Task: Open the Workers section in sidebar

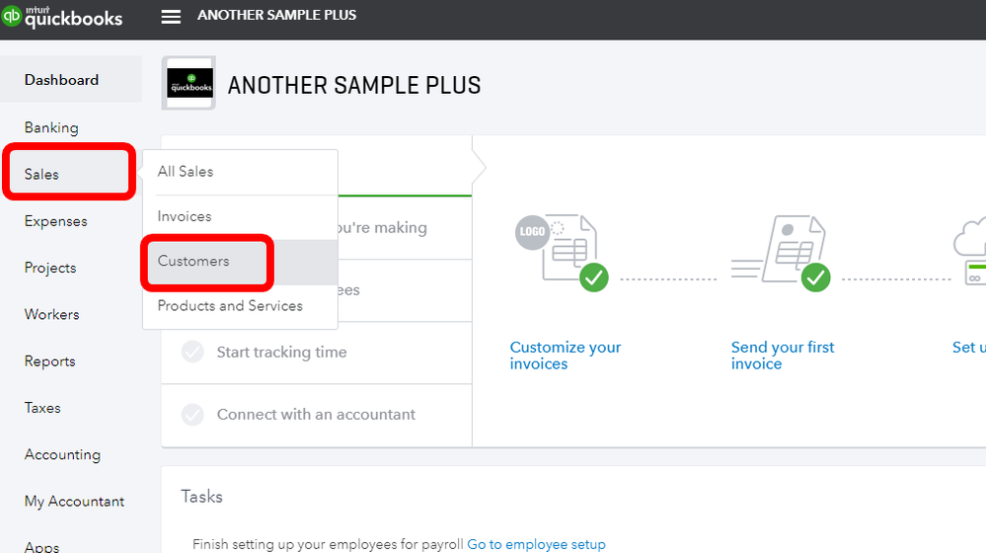Action: (x=51, y=314)
